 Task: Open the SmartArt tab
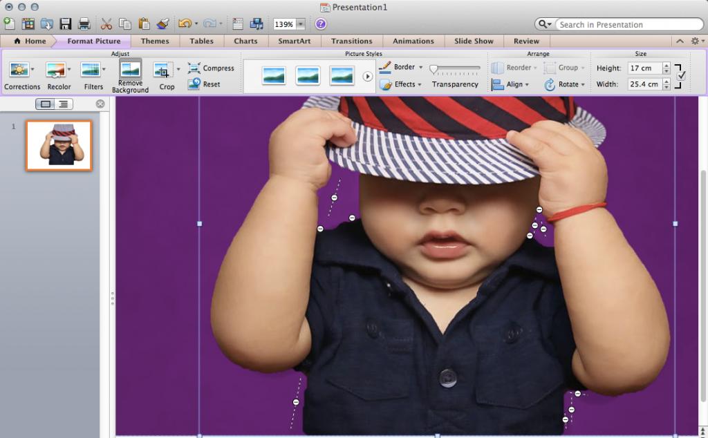[x=295, y=41]
